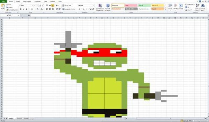Click the Increase Decimal icon

[90, 9]
